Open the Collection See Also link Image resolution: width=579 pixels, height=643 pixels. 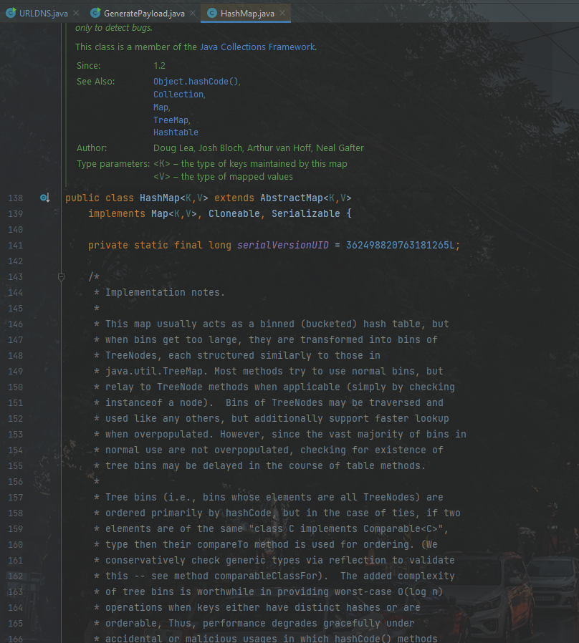pos(178,95)
